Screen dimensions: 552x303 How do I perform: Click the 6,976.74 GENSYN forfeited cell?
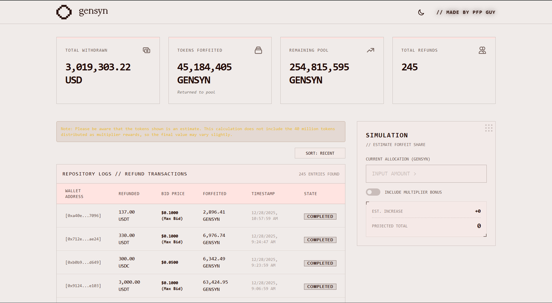[214, 239]
